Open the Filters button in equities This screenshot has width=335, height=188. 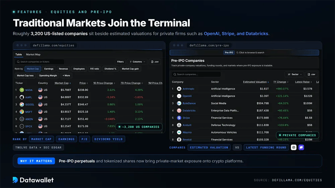(x=120, y=62)
